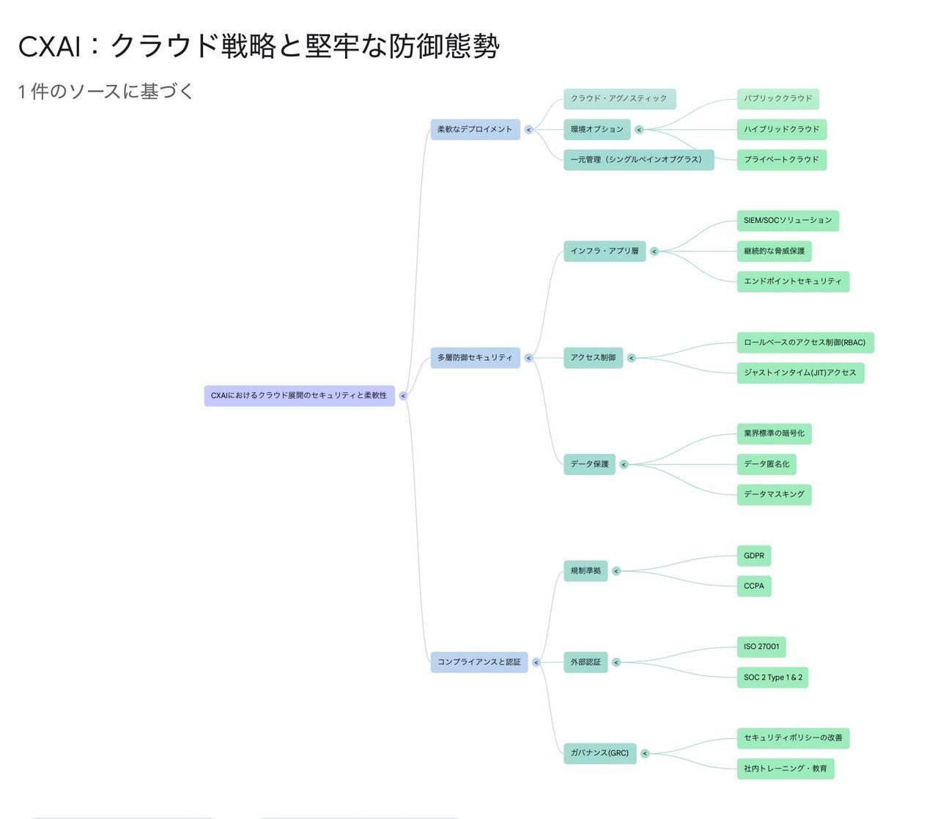
Task: Click the SOC 2 Type 1 & 2 node
Action: pyautogui.click(x=772, y=677)
